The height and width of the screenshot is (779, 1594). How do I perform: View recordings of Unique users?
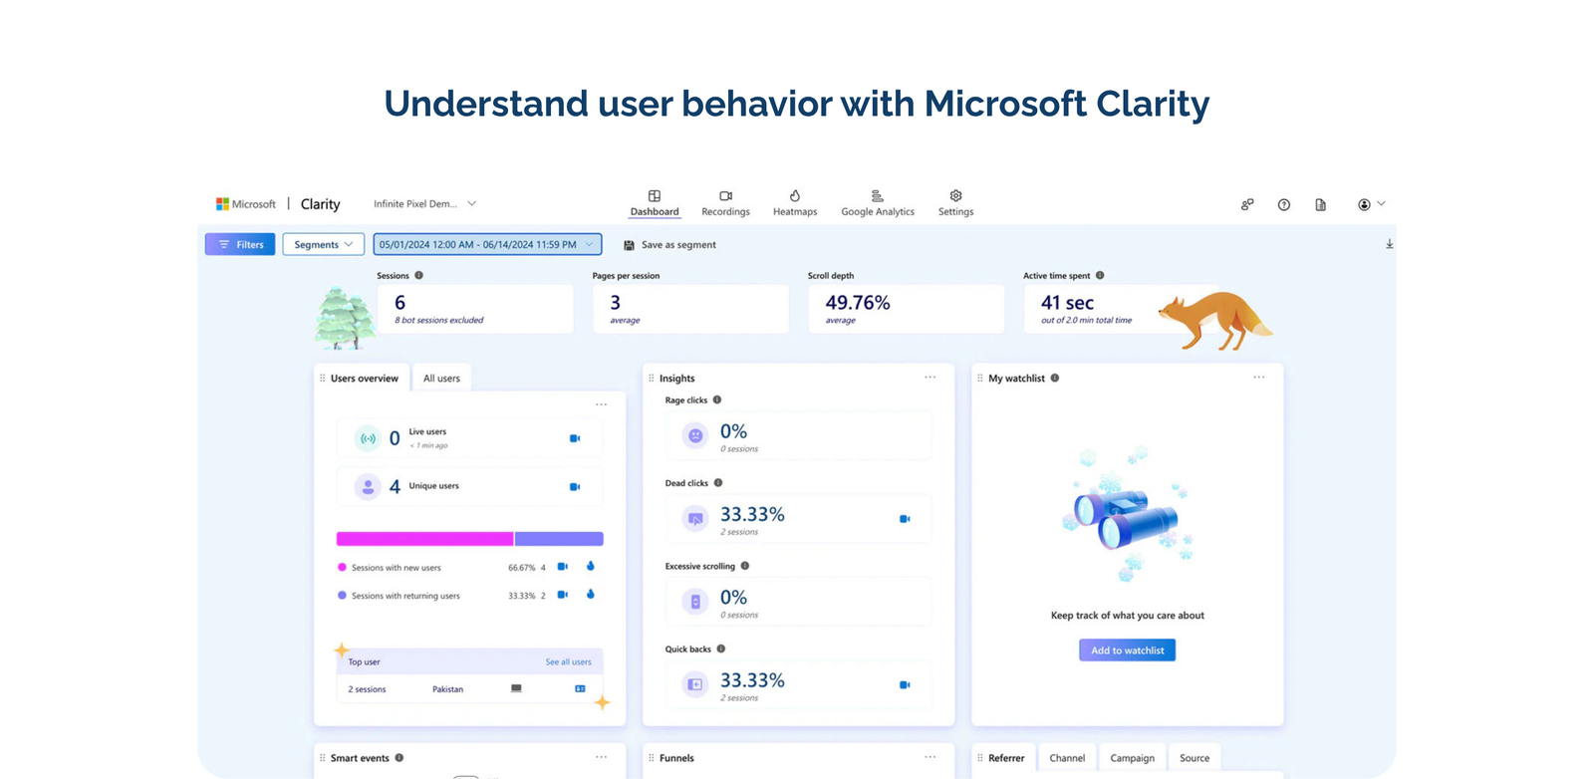pyautogui.click(x=575, y=487)
